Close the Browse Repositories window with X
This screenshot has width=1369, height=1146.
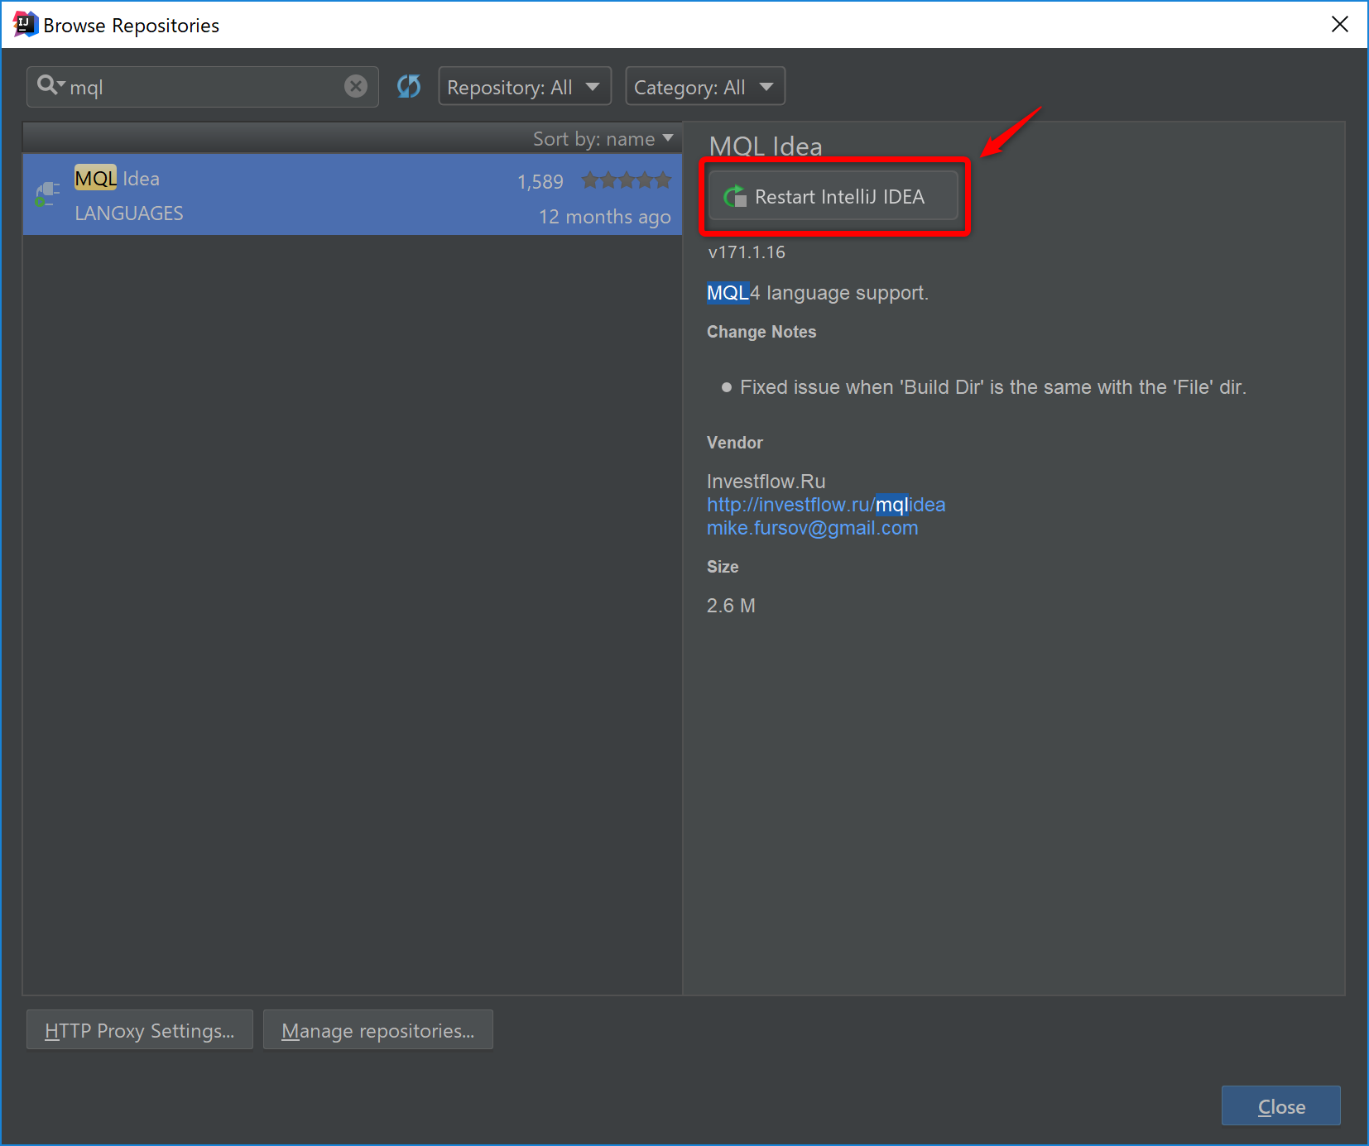click(1339, 25)
